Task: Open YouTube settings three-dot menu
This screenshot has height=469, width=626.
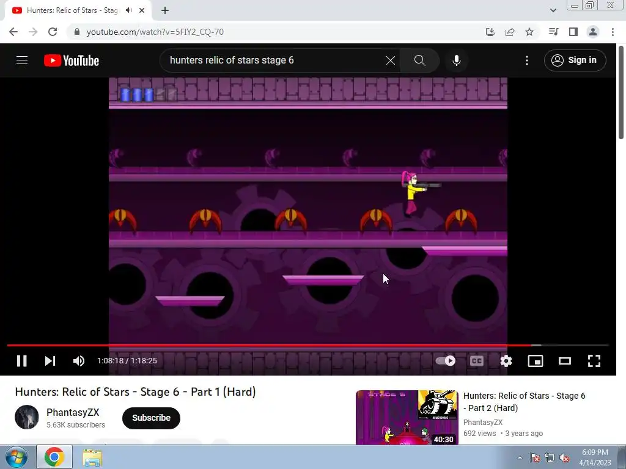Action: click(526, 60)
